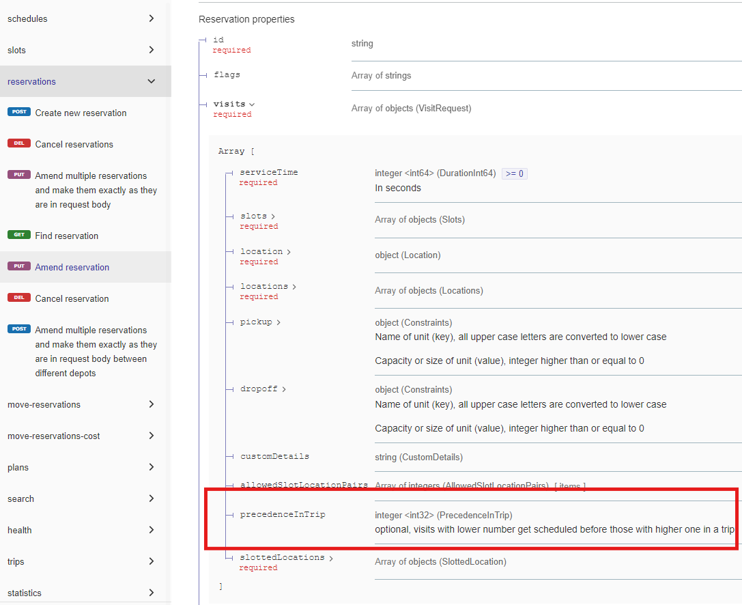Expand the slots array property in visits
Image resolution: width=742 pixels, height=605 pixels.
273,216
